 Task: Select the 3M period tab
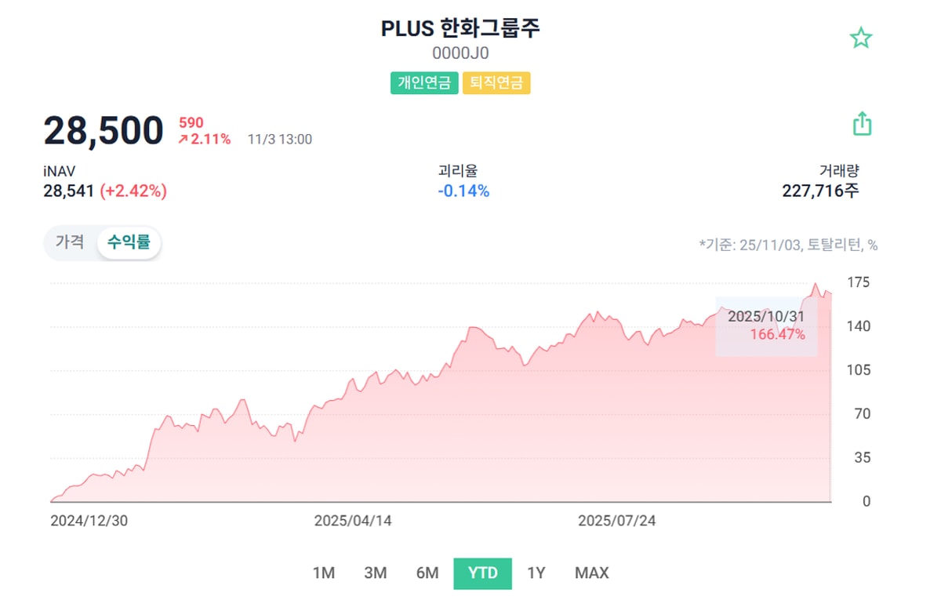[x=376, y=573]
